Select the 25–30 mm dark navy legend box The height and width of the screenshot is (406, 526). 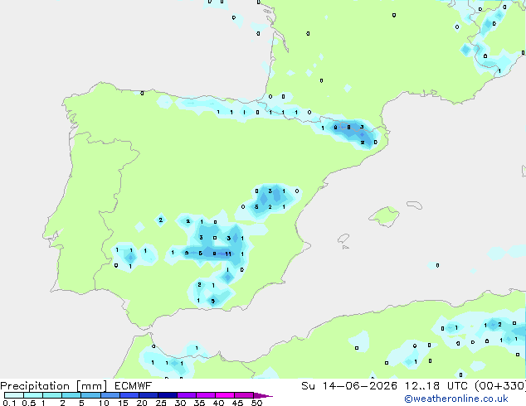point(168,395)
